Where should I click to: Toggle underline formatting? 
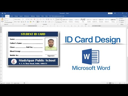pyautogui.click(x=19, y=22)
